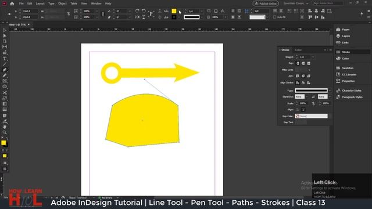Click the rotate 90° clockwise icon
The width and height of the screenshot is (372, 209).
pos(137,11)
